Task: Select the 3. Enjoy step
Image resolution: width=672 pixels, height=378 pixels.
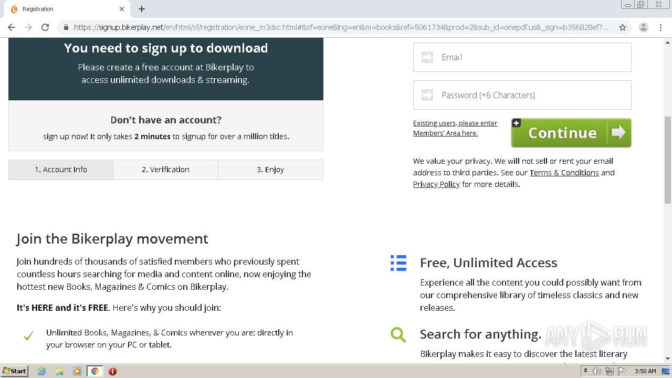Action: click(270, 170)
